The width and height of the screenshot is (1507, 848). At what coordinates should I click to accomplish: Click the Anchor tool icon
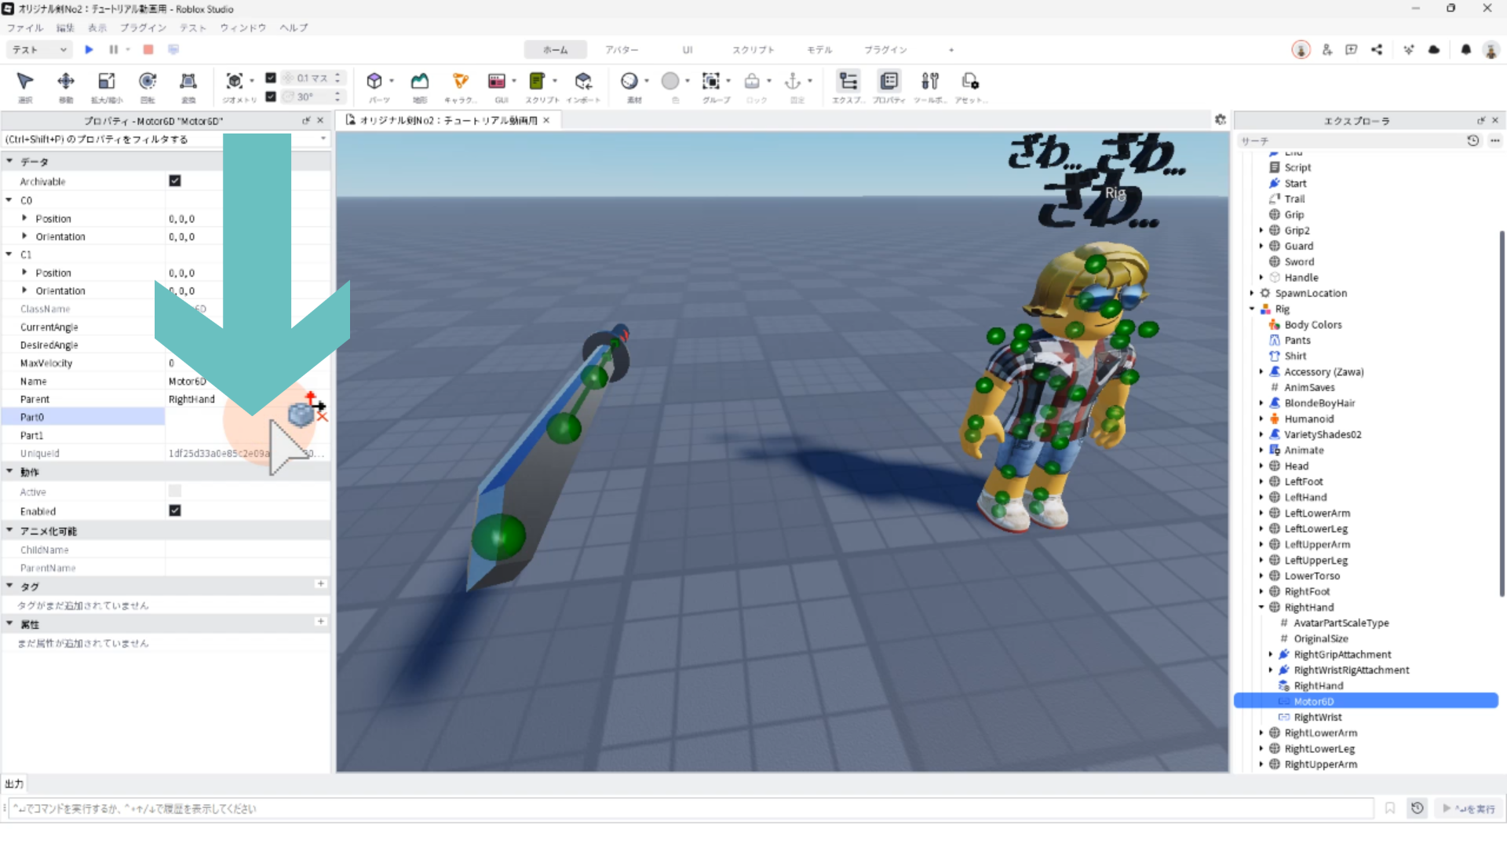[x=793, y=81]
